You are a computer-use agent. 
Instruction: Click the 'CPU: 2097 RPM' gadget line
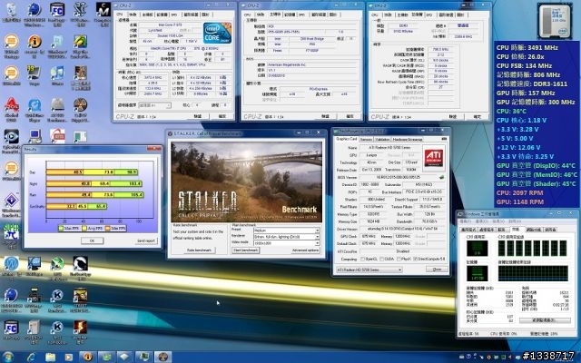click(520, 192)
